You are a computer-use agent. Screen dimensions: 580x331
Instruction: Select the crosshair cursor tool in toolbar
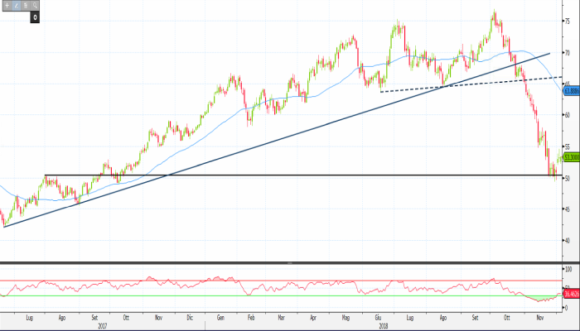[x=7, y=5]
